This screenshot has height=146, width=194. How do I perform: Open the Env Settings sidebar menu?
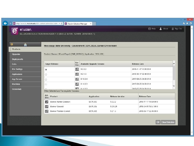point(25,69)
